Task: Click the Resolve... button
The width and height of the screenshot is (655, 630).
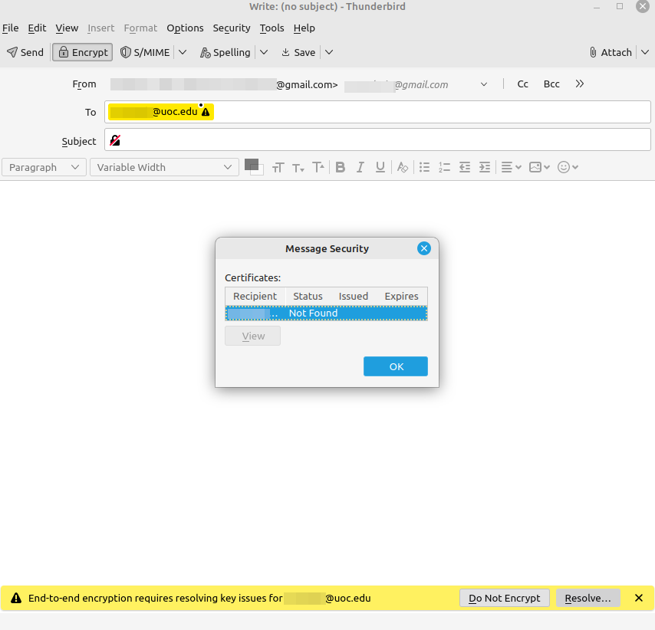Action: coord(588,598)
